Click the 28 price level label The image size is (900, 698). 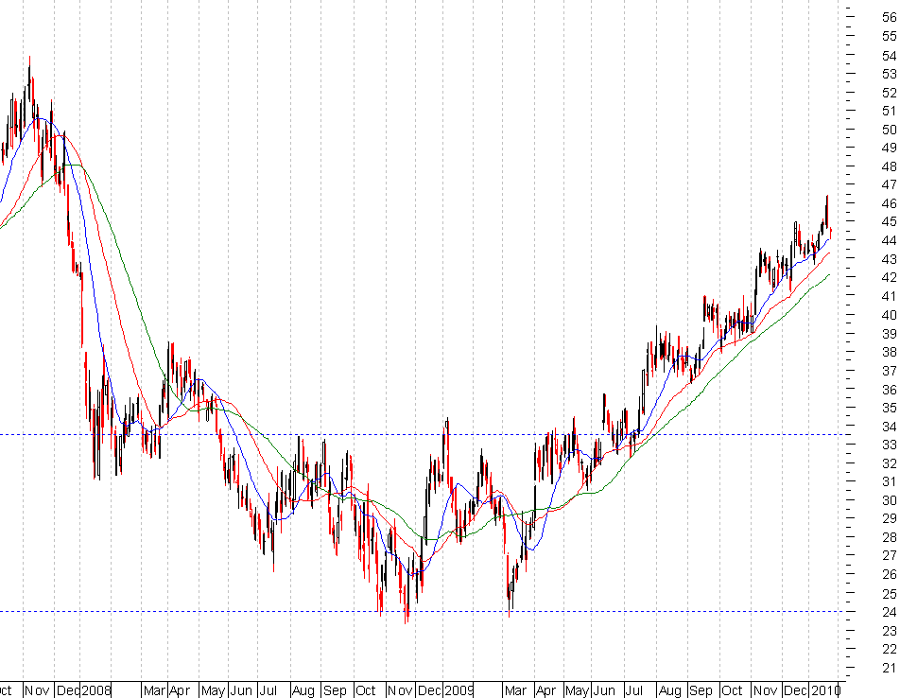[x=889, y=537]
